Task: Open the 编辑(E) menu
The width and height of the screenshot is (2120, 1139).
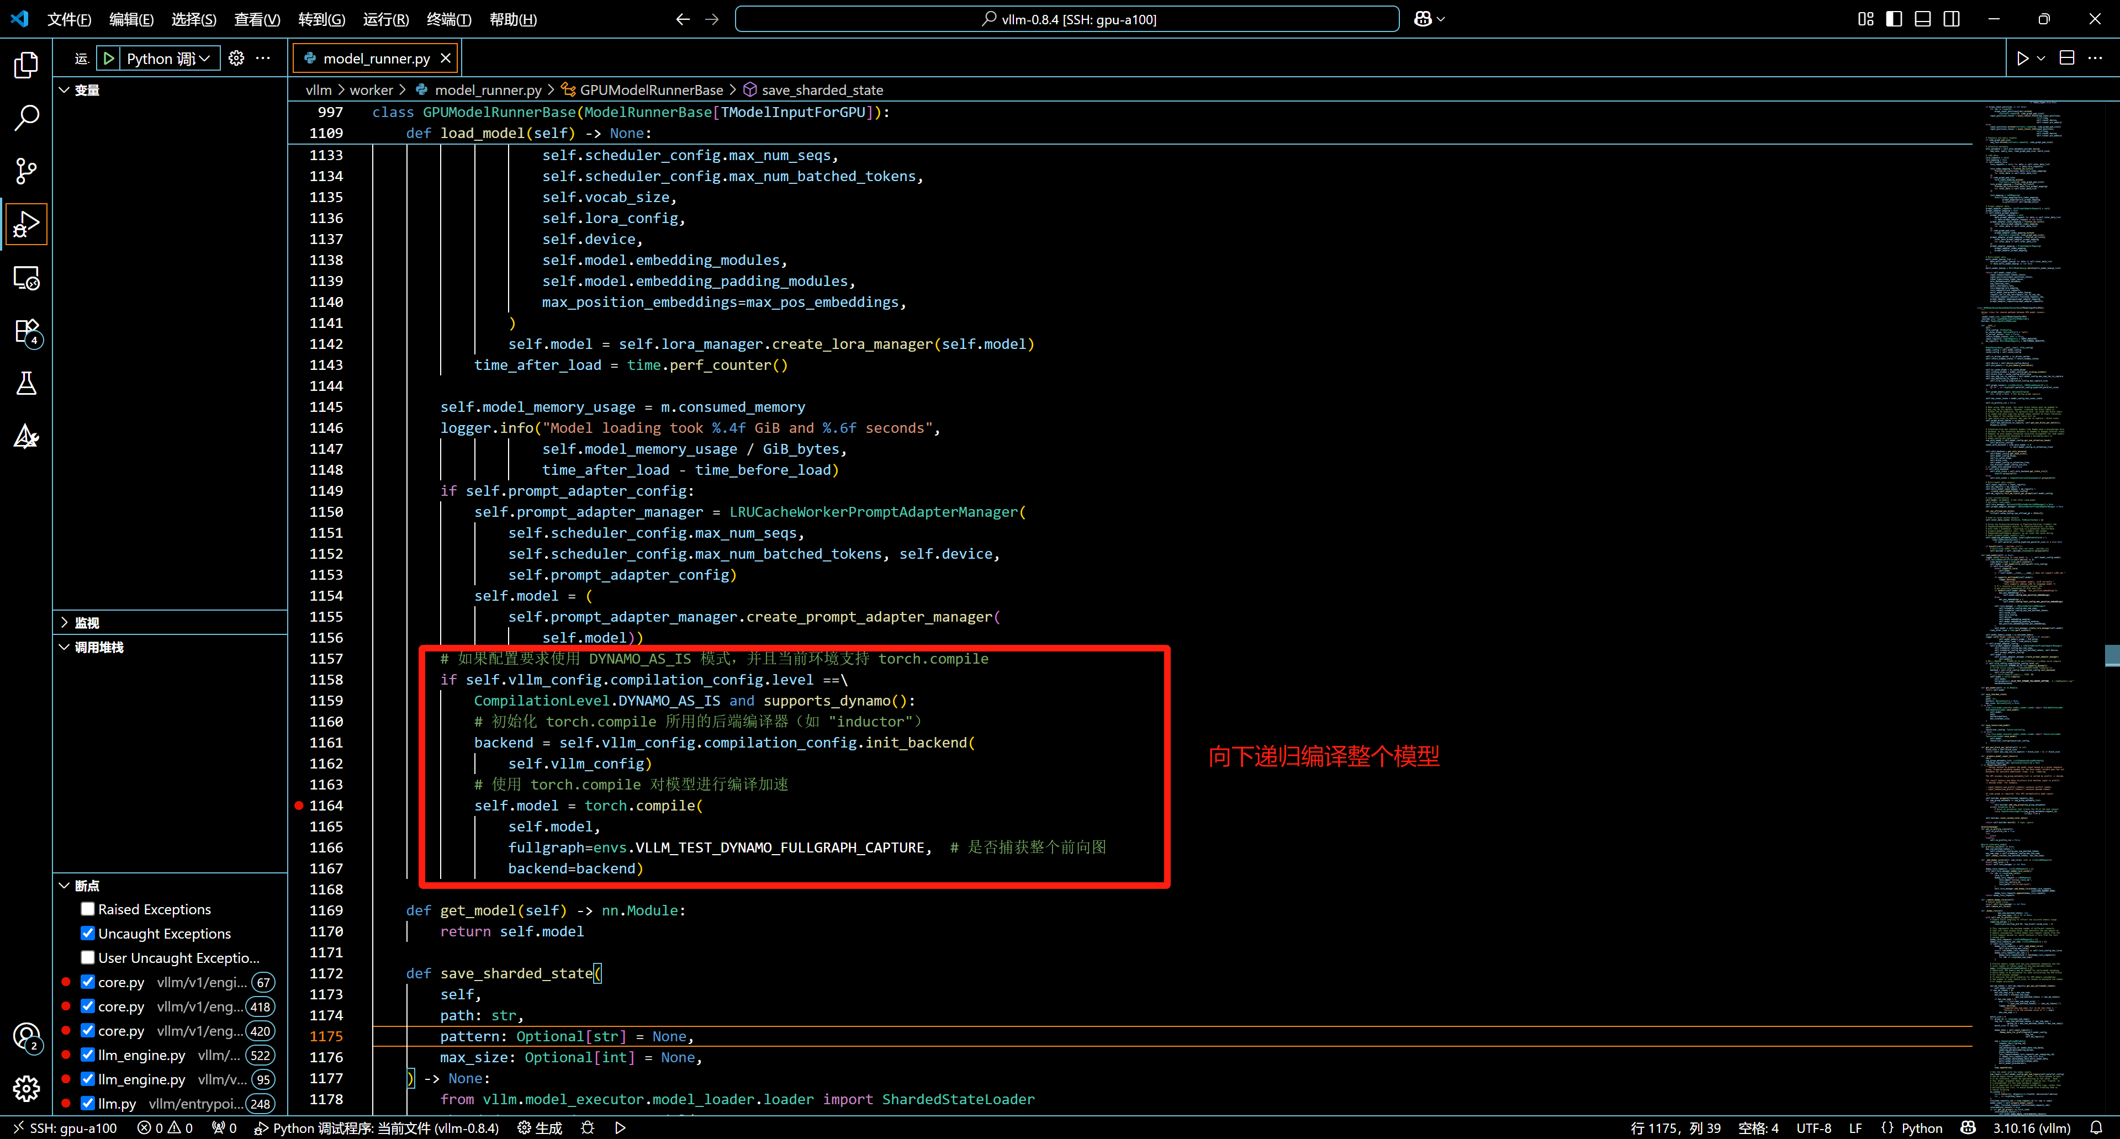Action: click(131, 19)
